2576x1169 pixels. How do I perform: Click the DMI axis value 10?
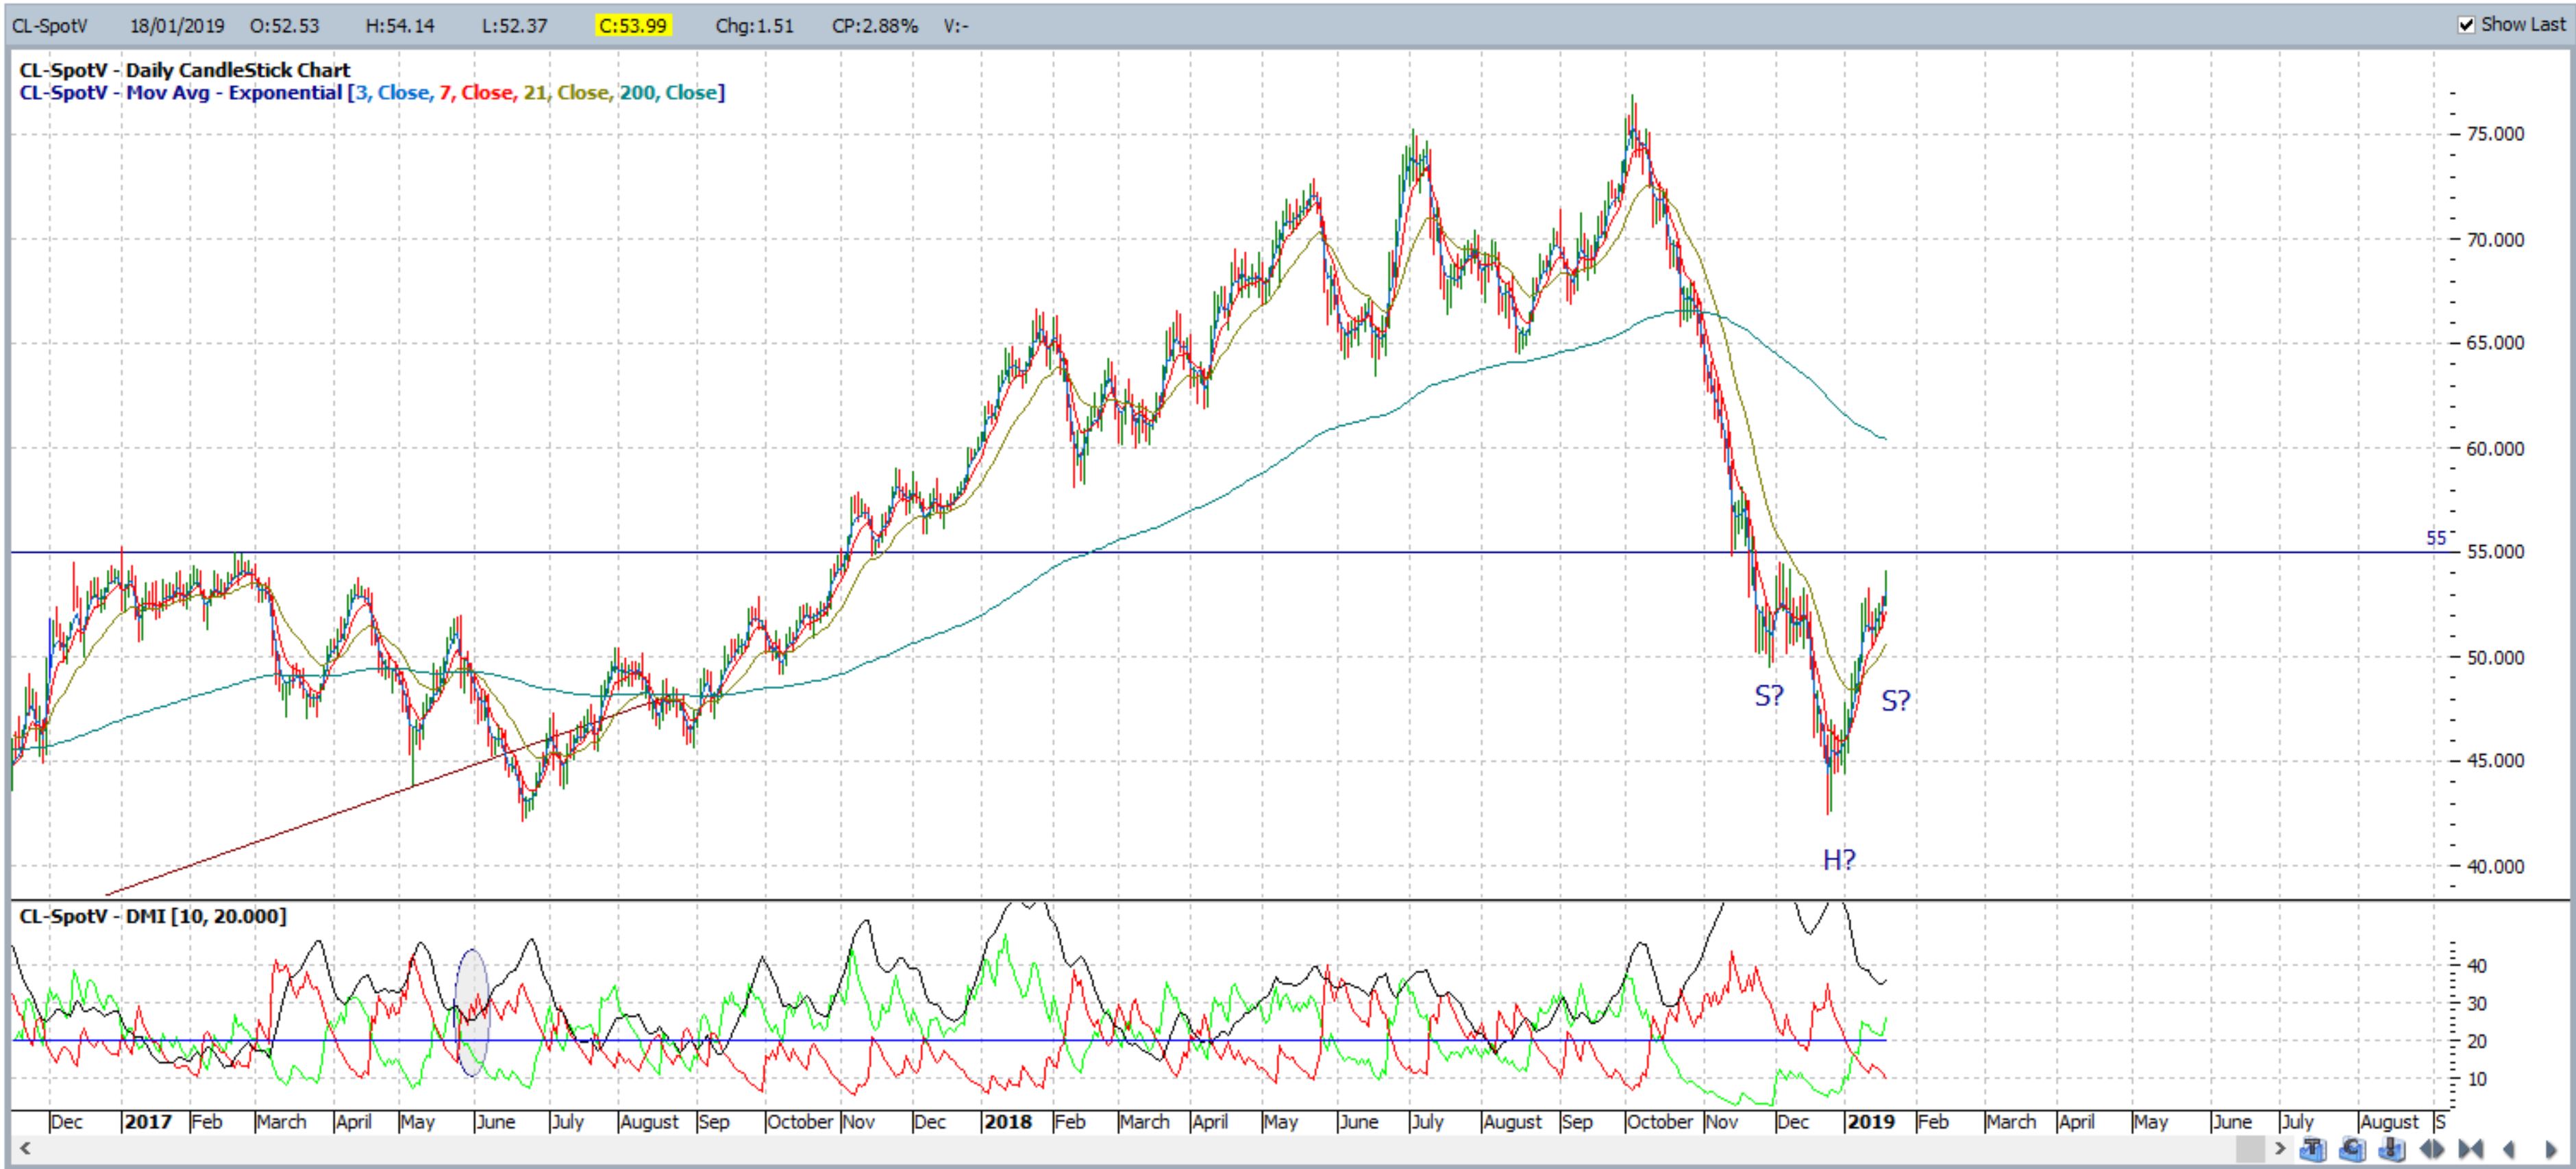2477,1080
